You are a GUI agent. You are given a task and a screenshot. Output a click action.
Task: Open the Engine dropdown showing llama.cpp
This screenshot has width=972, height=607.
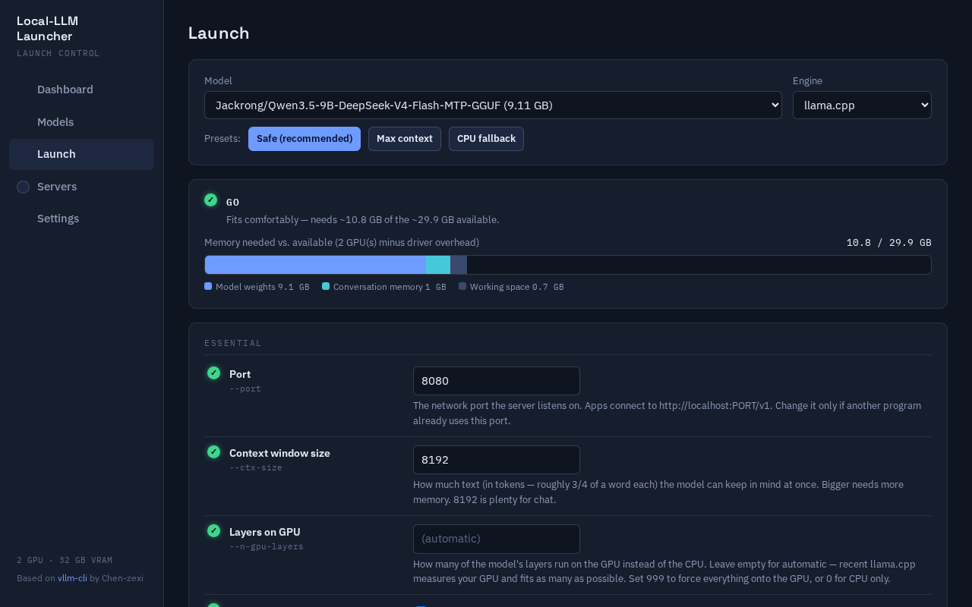click(862, 105)
